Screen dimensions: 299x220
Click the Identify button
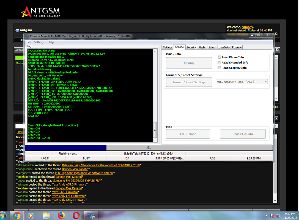[x=189, y=63]
